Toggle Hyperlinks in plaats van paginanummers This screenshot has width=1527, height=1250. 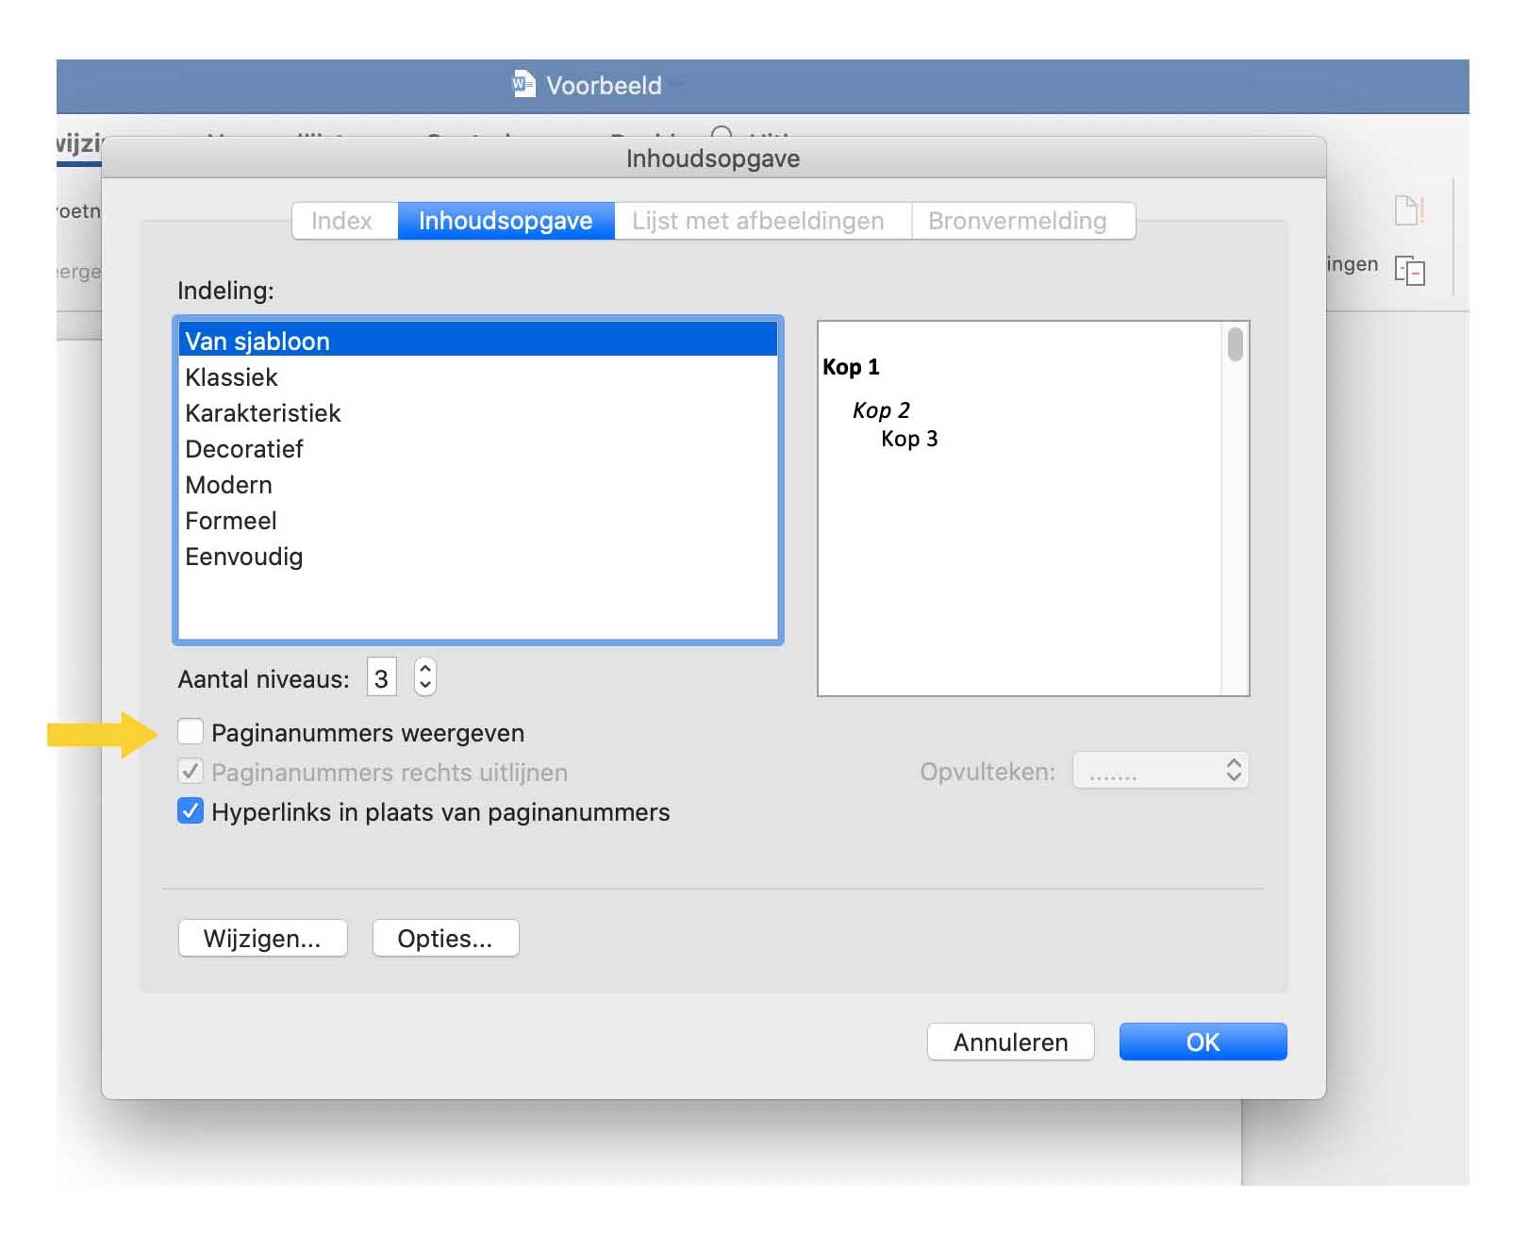pos(191,811)
